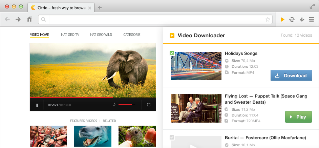
Task: Check the Burital Fostercare video checkbox
Action: [172, 137]
